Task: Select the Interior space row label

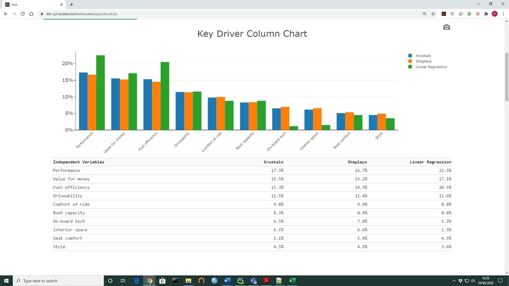Action: coord(70,230)
